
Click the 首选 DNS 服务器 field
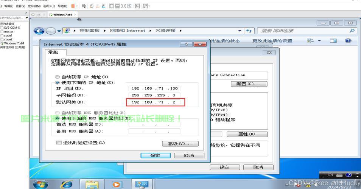(x=154, y=125)
